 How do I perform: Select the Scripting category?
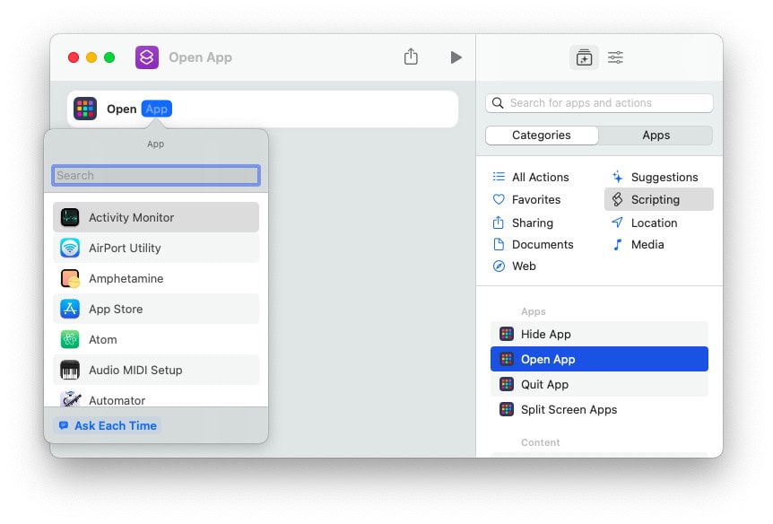click(x=658, y=199)
